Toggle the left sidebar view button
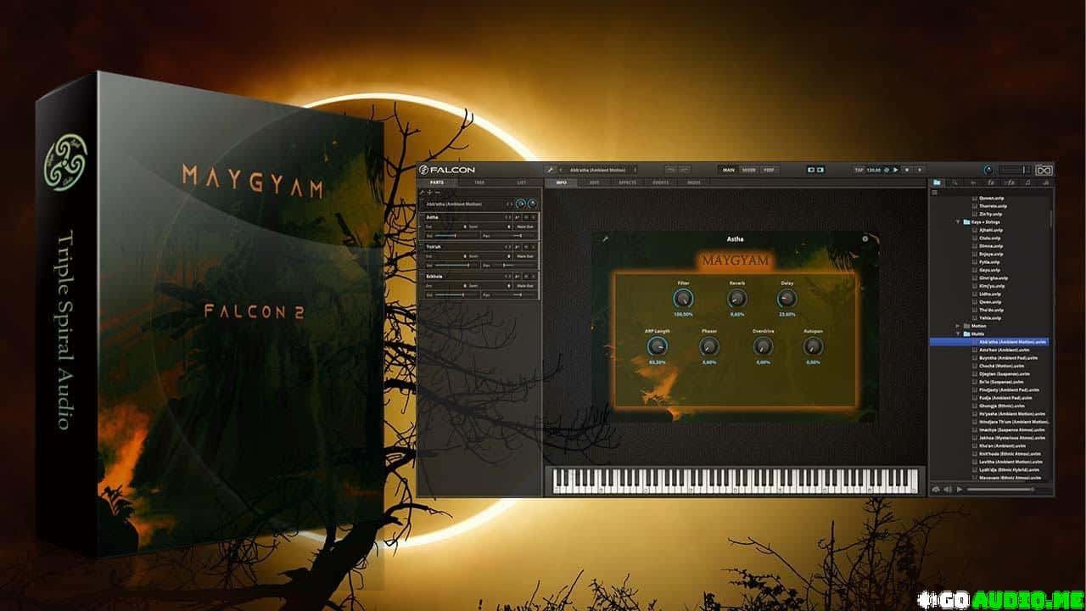Screen dimensions: 1086x611 811,170
